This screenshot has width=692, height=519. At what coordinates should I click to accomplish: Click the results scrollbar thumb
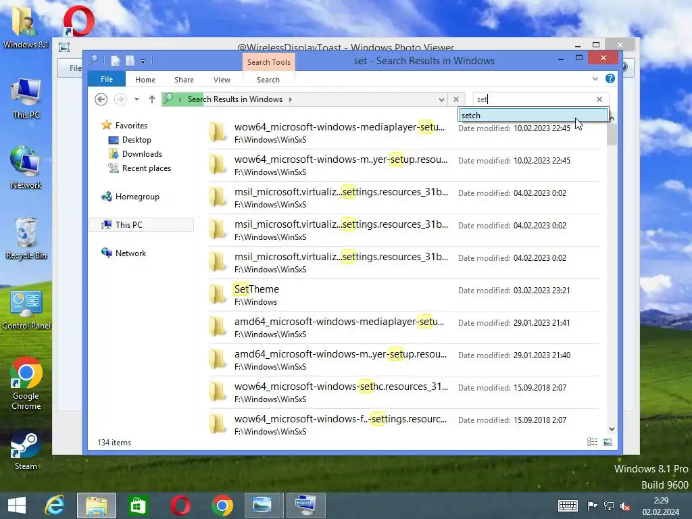click(x=612, y=134)
